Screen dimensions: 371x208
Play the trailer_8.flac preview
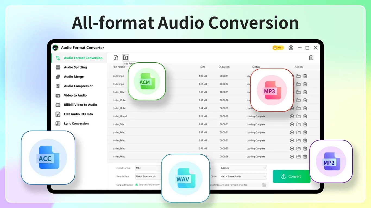292,149
